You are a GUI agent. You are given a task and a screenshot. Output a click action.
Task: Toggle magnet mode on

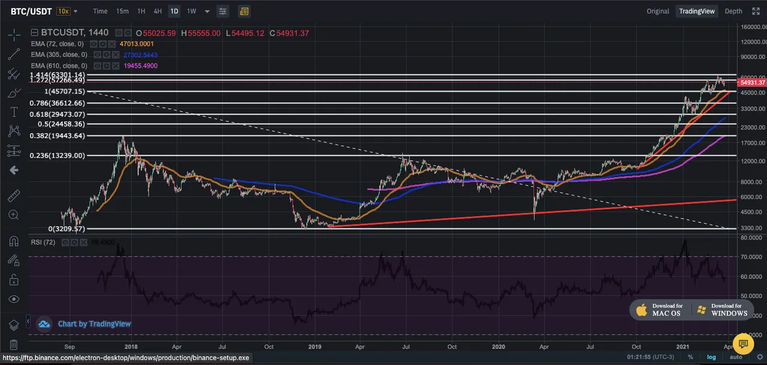(14, 241)
